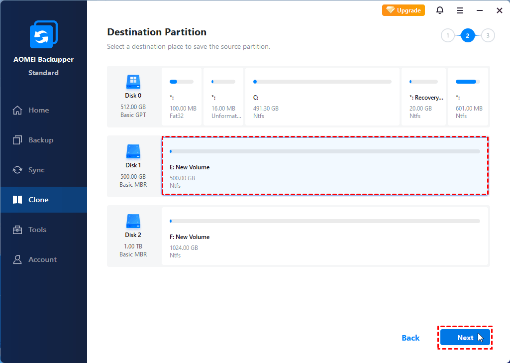Select the Clone sidebar item
The image size is (510, 363).
pyautogui.click(x=38, y=200)
